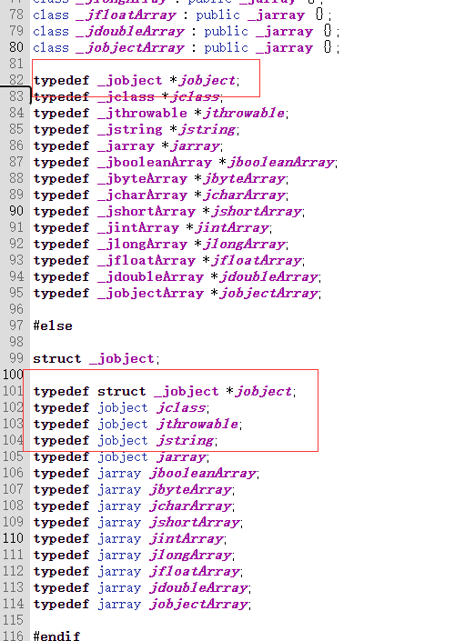Click 'jbyteArray' on line 107

pos(190,489)
